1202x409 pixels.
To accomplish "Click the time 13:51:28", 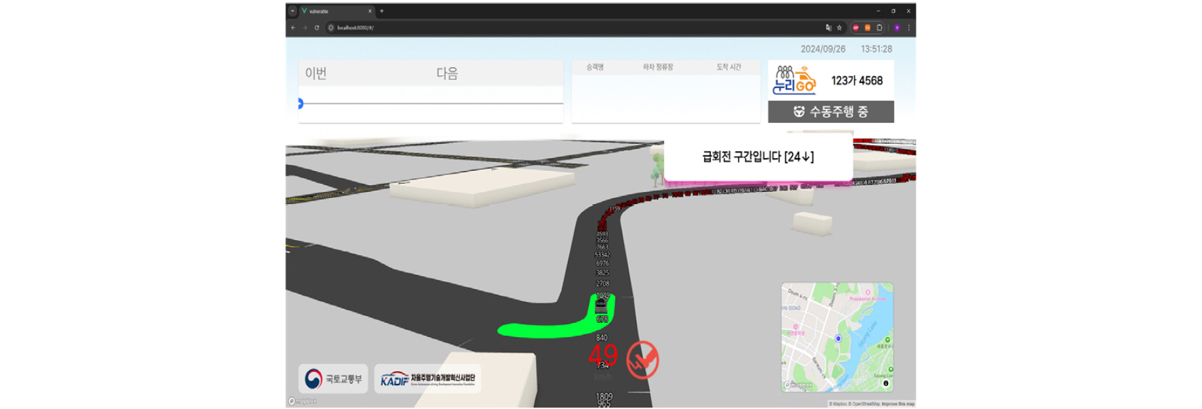I will pyautogui.click(x=876, y=50).
